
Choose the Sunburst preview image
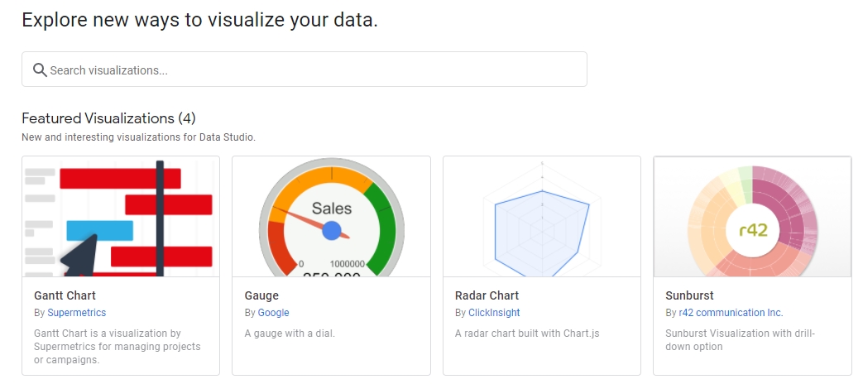pos(752,216)
